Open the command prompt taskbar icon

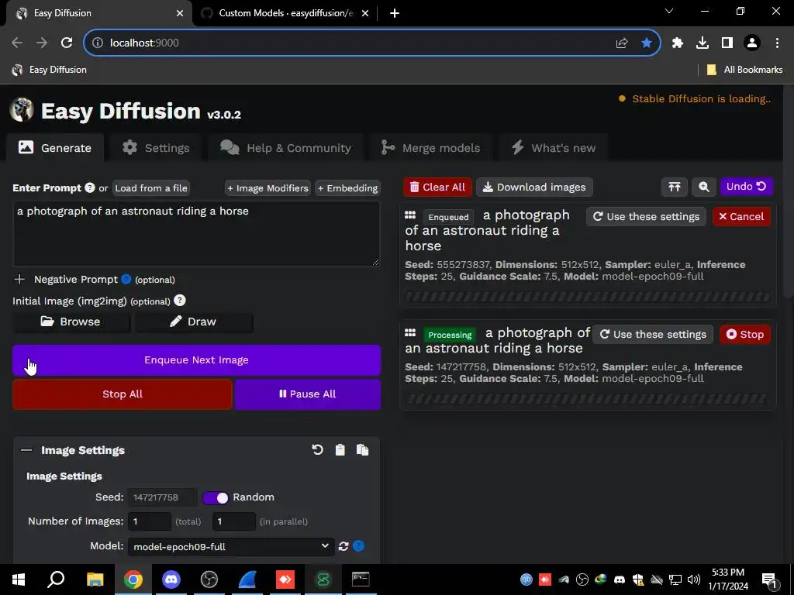[x=361, y=580]
